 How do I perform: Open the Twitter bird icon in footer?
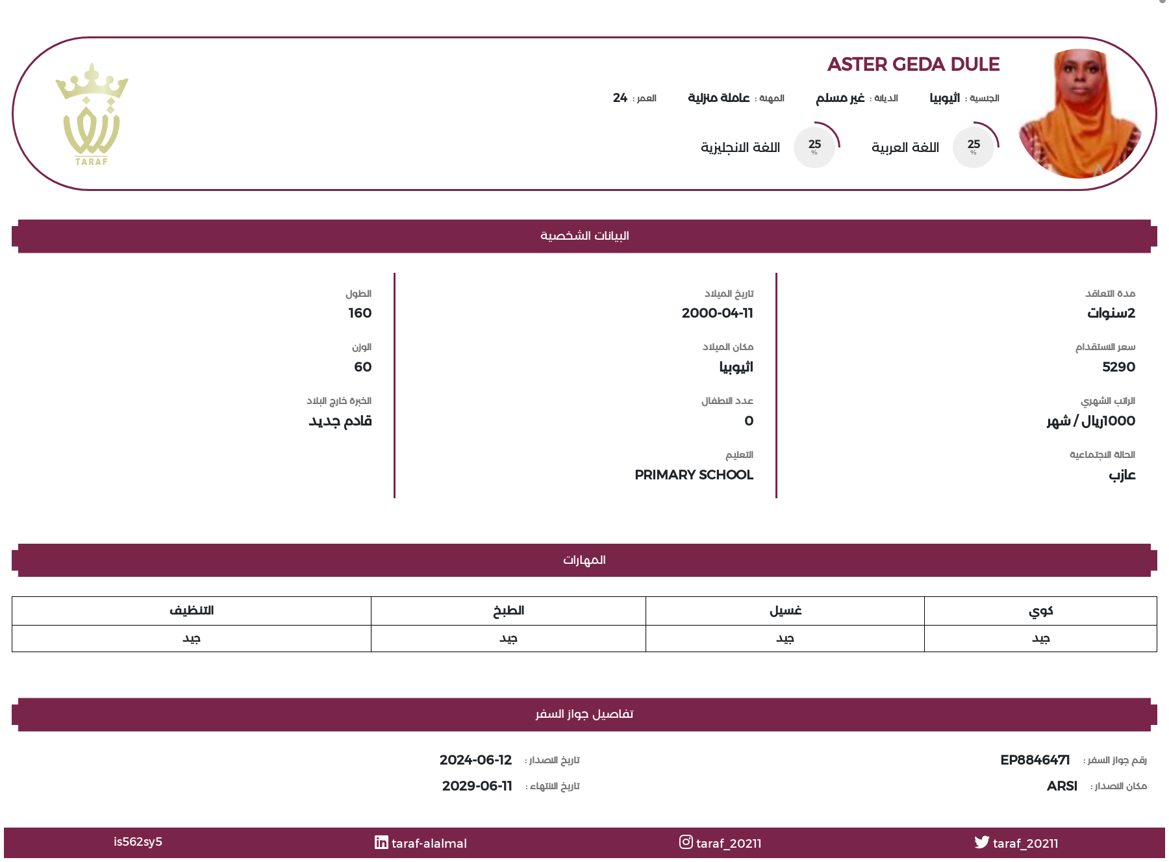[x=981, y=843]
